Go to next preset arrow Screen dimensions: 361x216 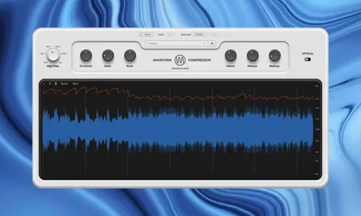[x=208, y=43]
